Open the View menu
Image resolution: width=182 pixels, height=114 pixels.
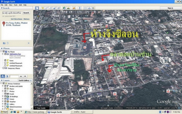coord(11,5)
